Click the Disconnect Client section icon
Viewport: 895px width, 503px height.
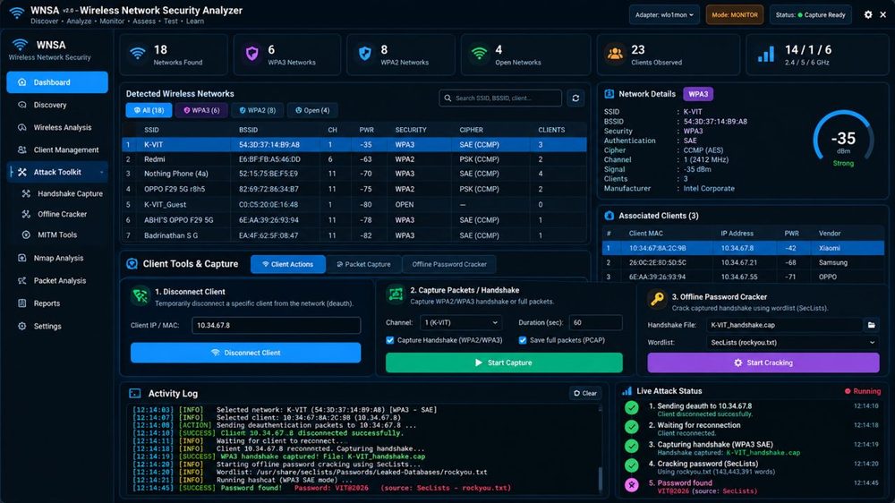(140, 295)
